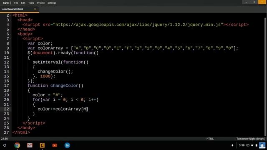Screen dimensions: 267x150
Task: Click the cursor position 22:30 in status bar
Action: click(x=4, y=139)
